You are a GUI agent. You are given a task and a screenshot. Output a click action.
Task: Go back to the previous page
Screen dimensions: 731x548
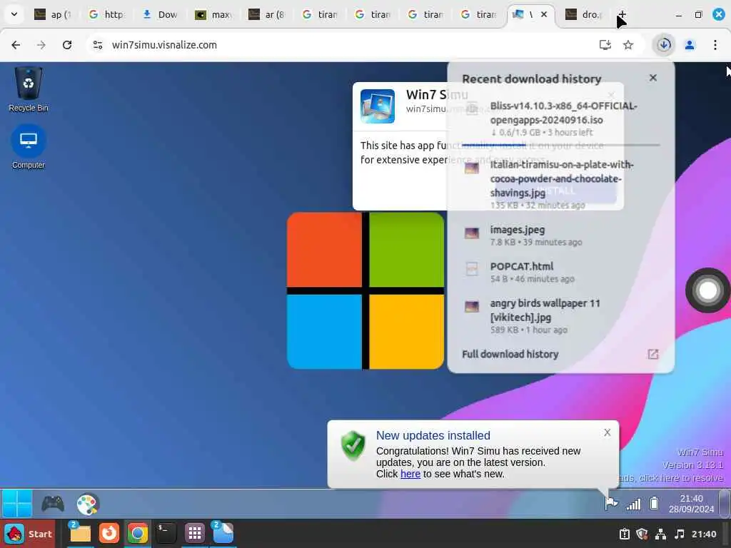pos(16,45)
